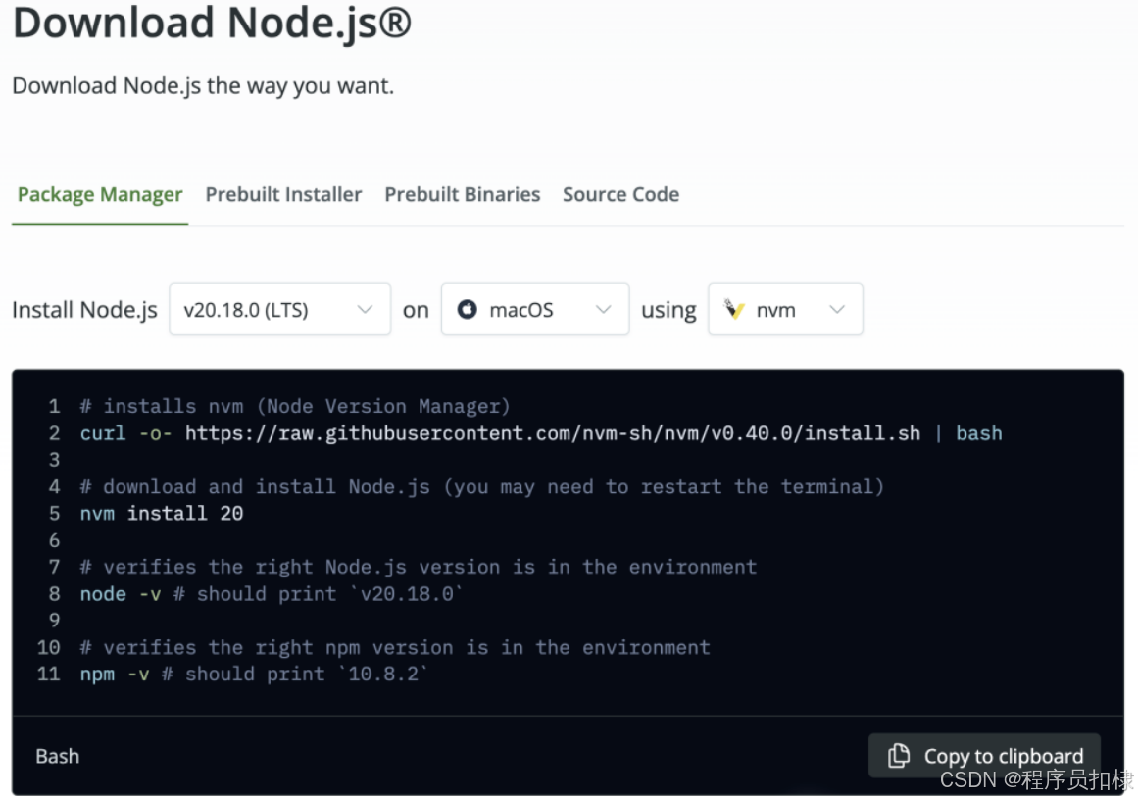The image size is (1138, 800).
Task: Click the 'npm -v' code line
Action: (253, 674)
